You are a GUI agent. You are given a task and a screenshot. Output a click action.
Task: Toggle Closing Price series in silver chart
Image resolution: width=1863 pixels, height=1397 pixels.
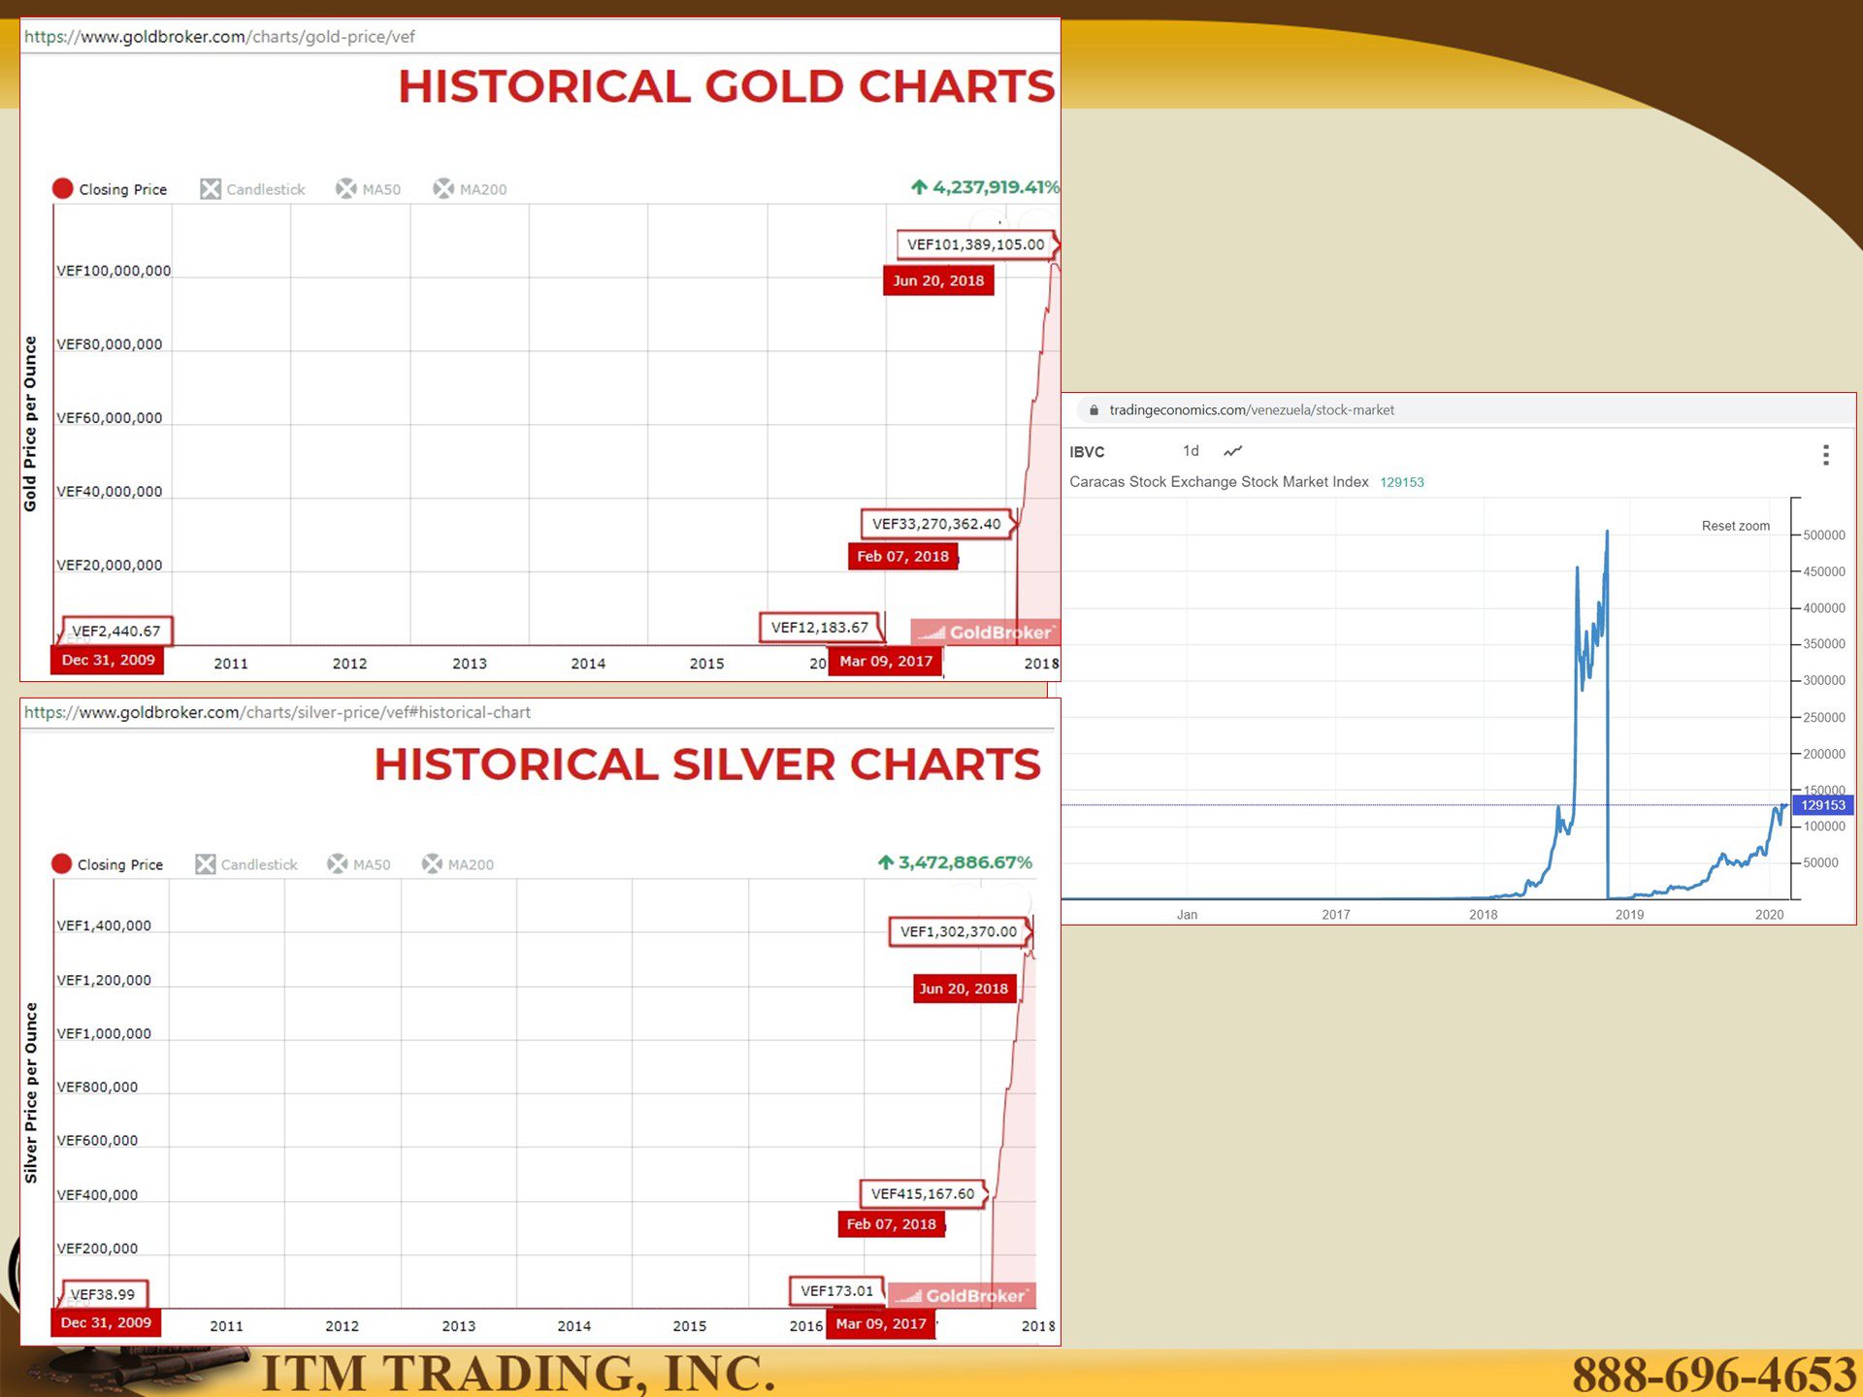[108, 863]
